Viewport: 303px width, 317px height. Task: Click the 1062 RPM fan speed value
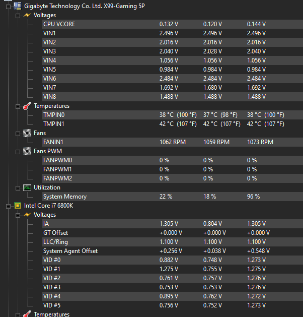pyautogui.click(x=173, y=142)
